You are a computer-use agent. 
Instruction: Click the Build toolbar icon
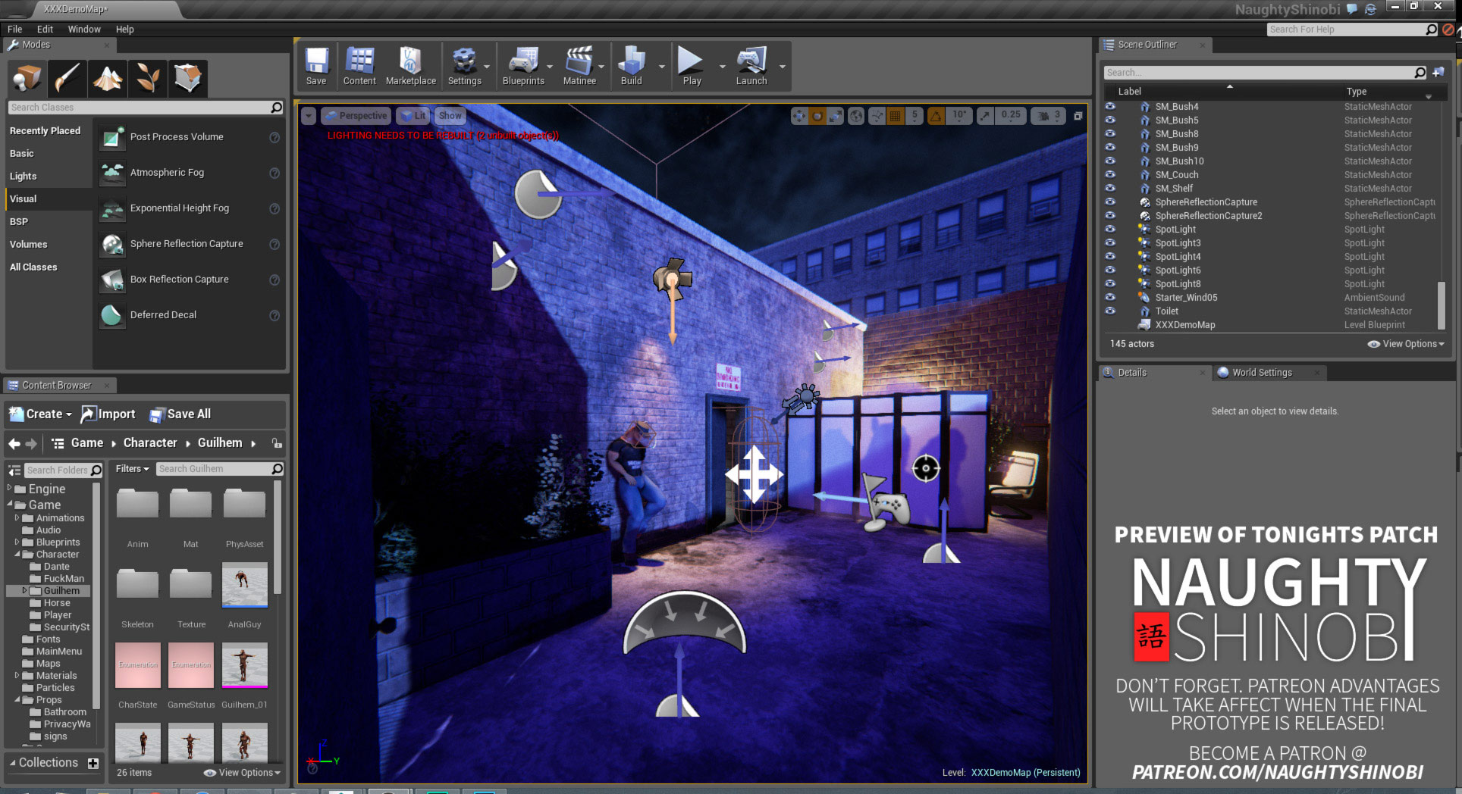[x=631, y=67]
